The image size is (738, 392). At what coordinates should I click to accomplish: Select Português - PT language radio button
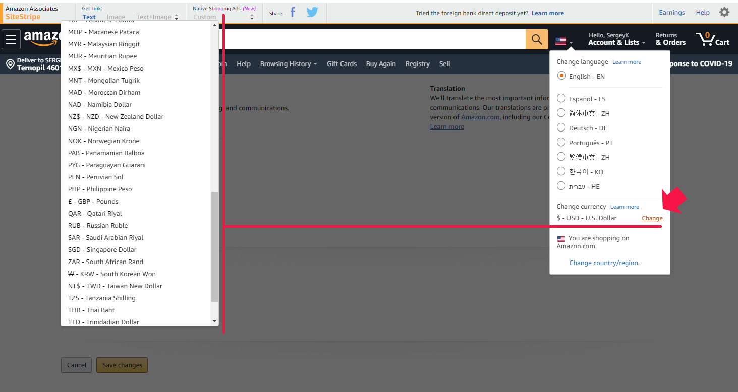[561, 142]
